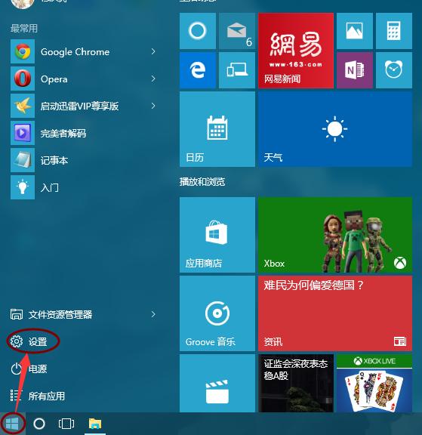Open the Phone Companion tile
422x435 pixels.
coord(237,70)
